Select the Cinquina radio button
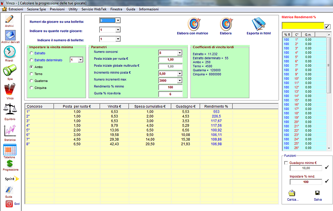This screenshot has height=211, width=333. 31,88
